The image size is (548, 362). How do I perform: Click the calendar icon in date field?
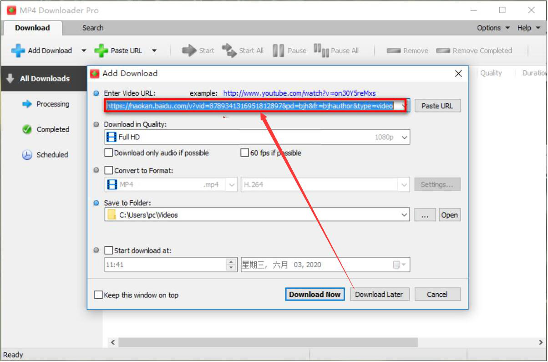(x=396, y=265)
